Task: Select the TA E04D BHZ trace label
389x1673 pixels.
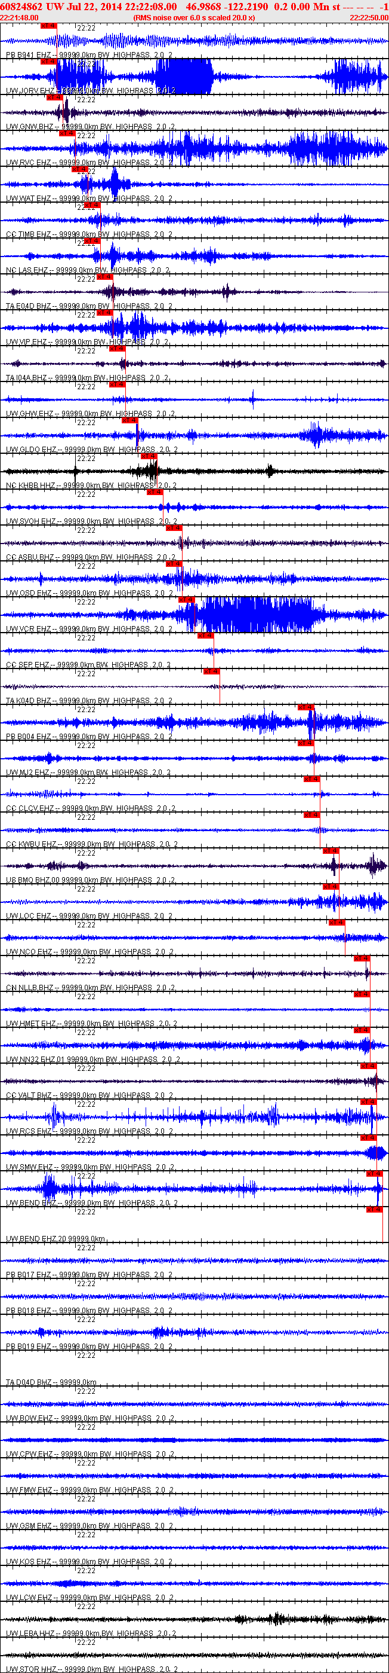Action: [x=89, y=306]
